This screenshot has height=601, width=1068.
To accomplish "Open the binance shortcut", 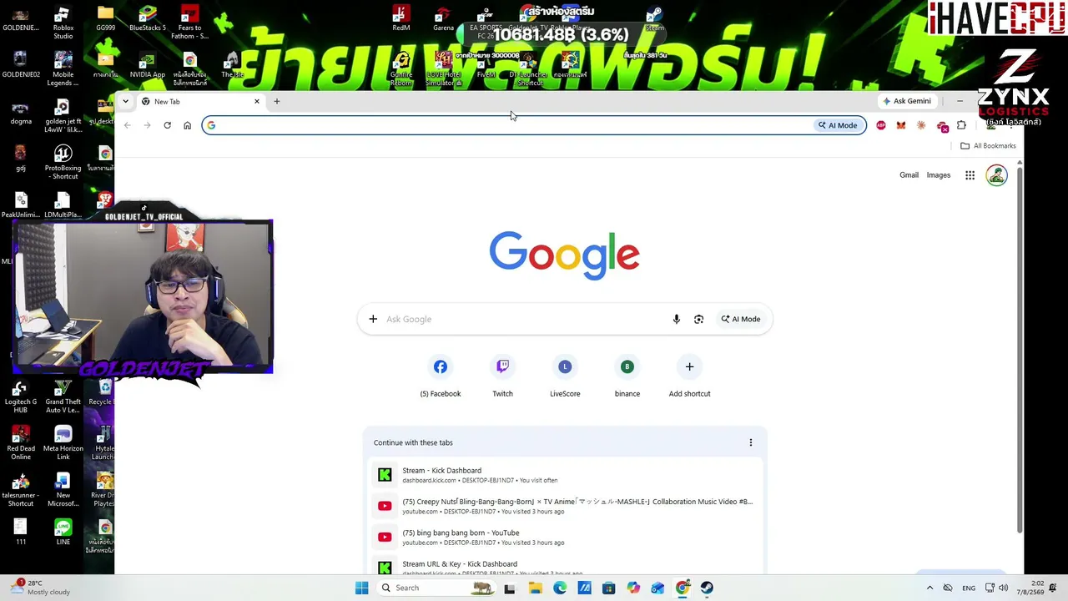I will (627, 376).
